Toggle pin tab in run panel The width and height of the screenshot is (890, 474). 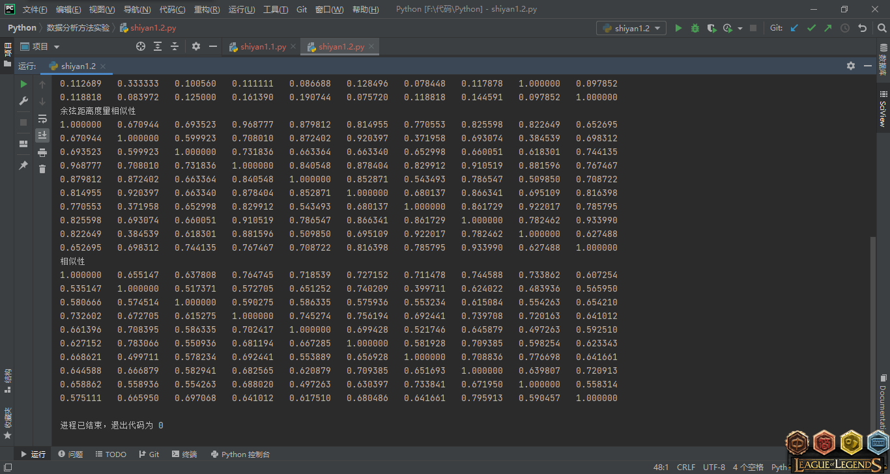tap(23, 165)
